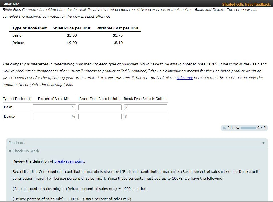
Task: Click the Basic row label in answer table
Action: 8,107
